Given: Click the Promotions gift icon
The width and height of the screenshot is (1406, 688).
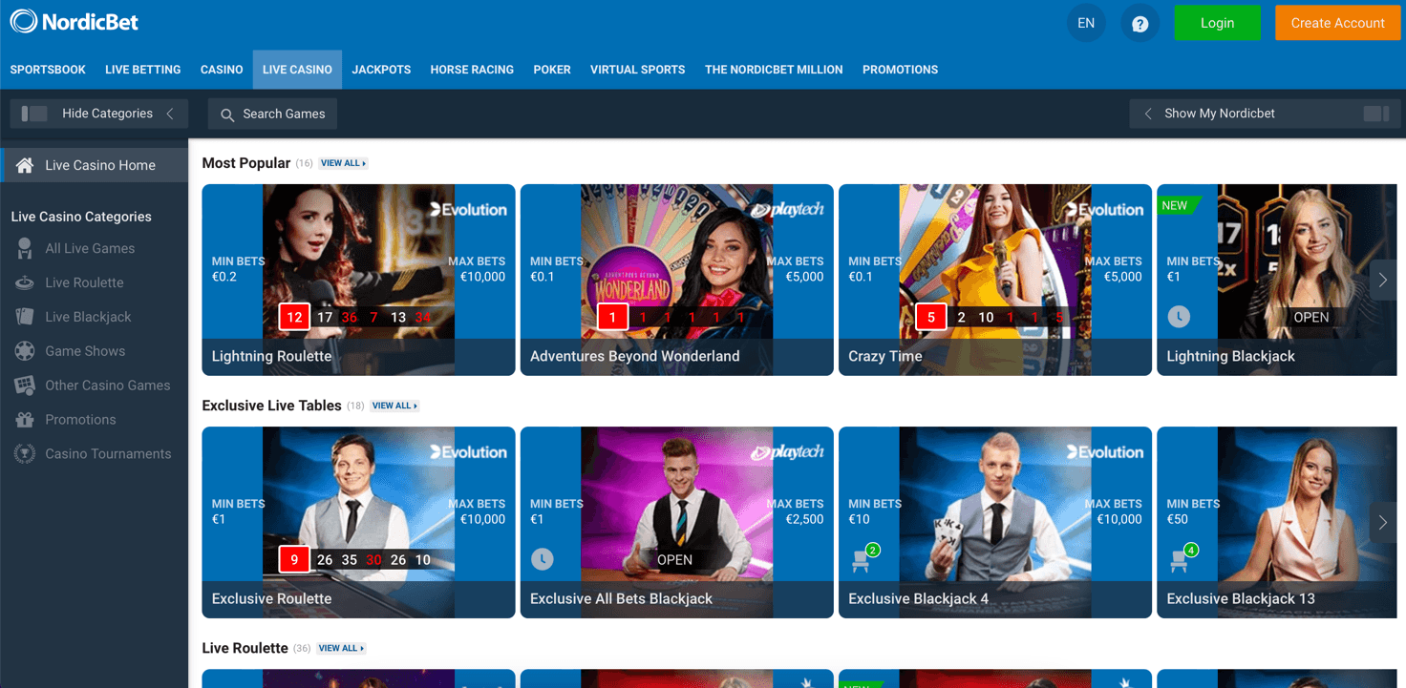Looking at the screenshot, I should point(25,420).
